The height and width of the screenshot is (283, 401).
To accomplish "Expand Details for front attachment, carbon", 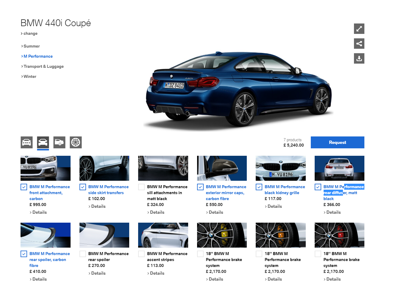I will click(x=38, y=212).
